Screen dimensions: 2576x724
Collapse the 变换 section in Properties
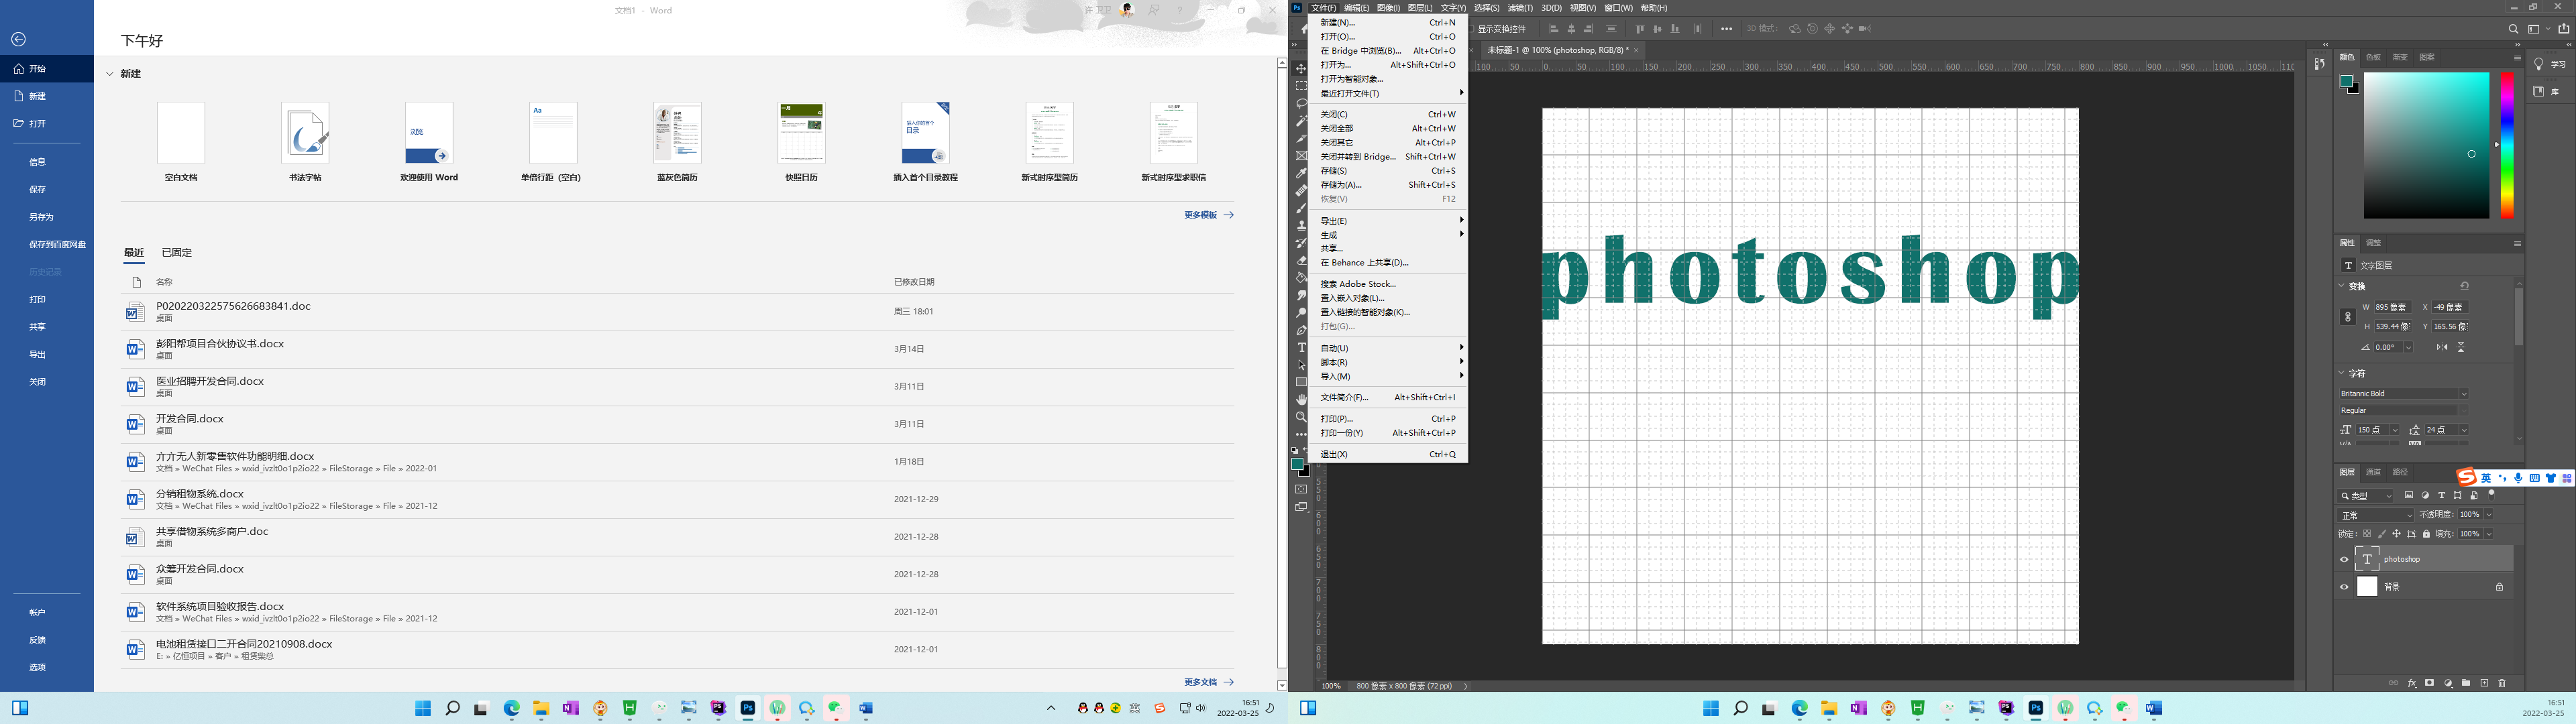(2342, 286)
